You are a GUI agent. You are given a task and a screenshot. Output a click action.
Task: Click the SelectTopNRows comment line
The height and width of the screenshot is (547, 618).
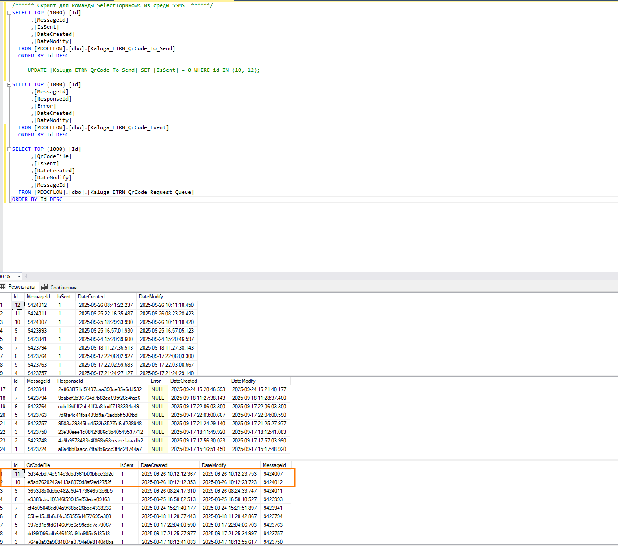[112, 5]
